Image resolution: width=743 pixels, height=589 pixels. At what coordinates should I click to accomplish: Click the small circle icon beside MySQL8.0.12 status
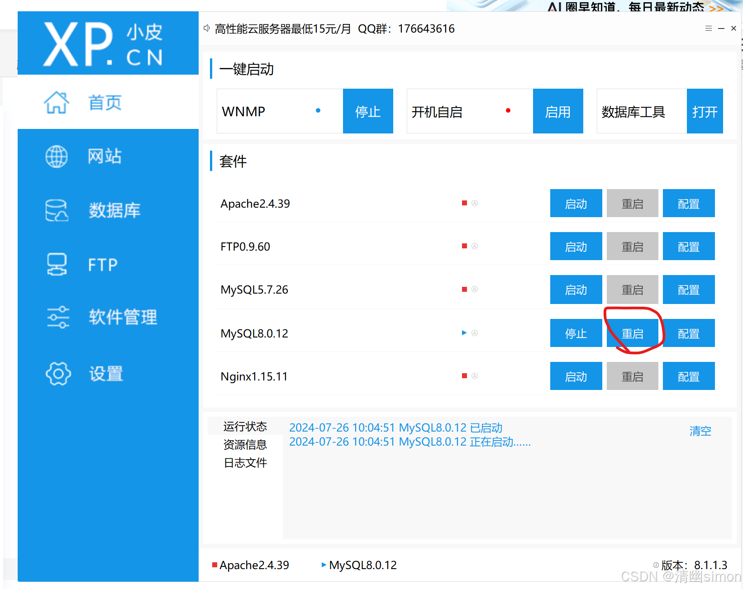point(475,333)
